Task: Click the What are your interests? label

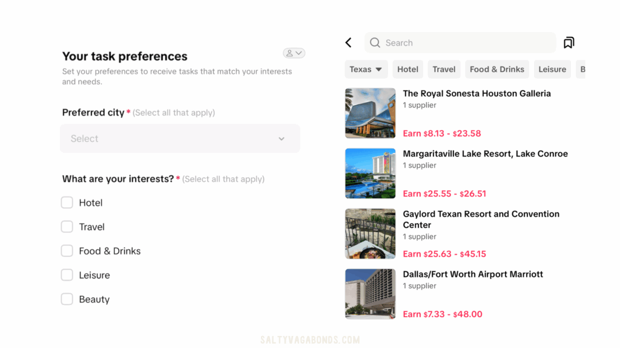Action: (118, 179)
